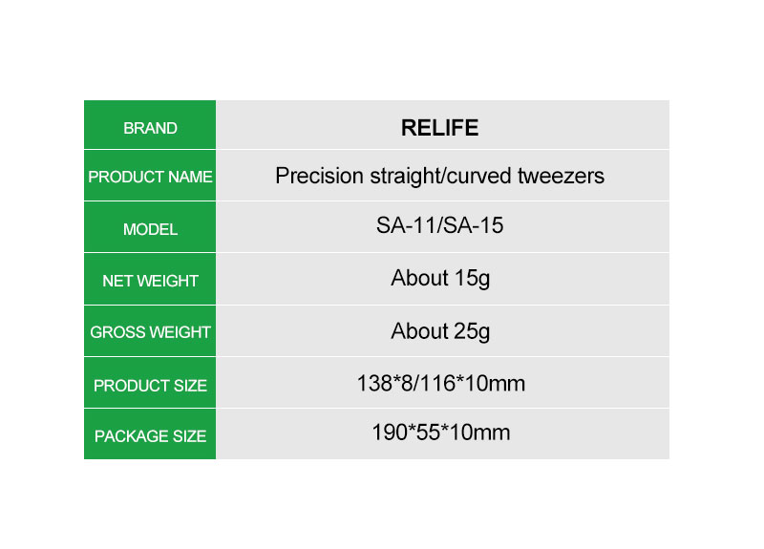The height and width of the screenshot is (549, 764).
Task: Select the About 15g value
Action: click(x=440, y=279)
